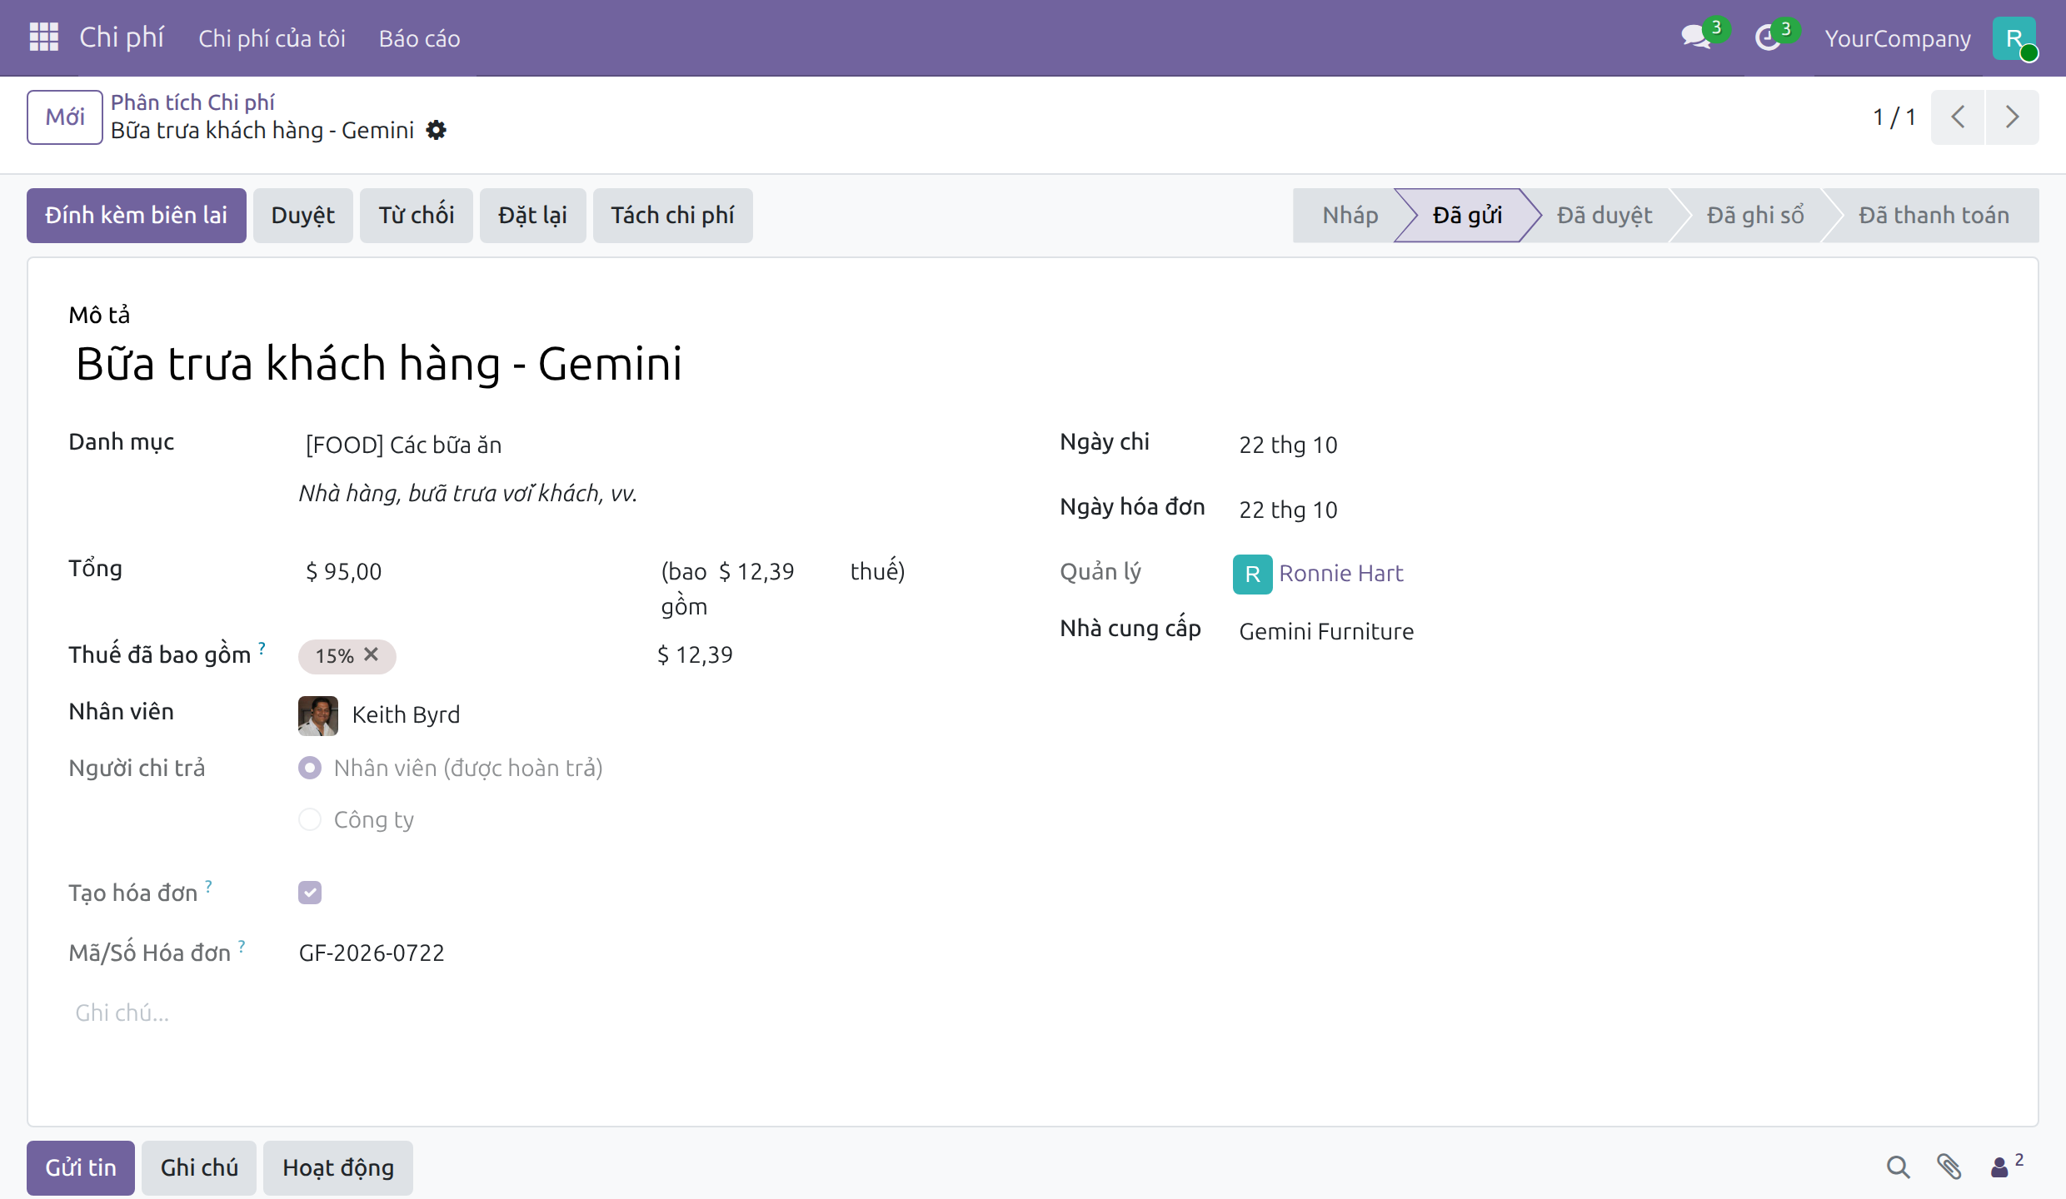Remove the 15% tax tag

tap(372, 654)
